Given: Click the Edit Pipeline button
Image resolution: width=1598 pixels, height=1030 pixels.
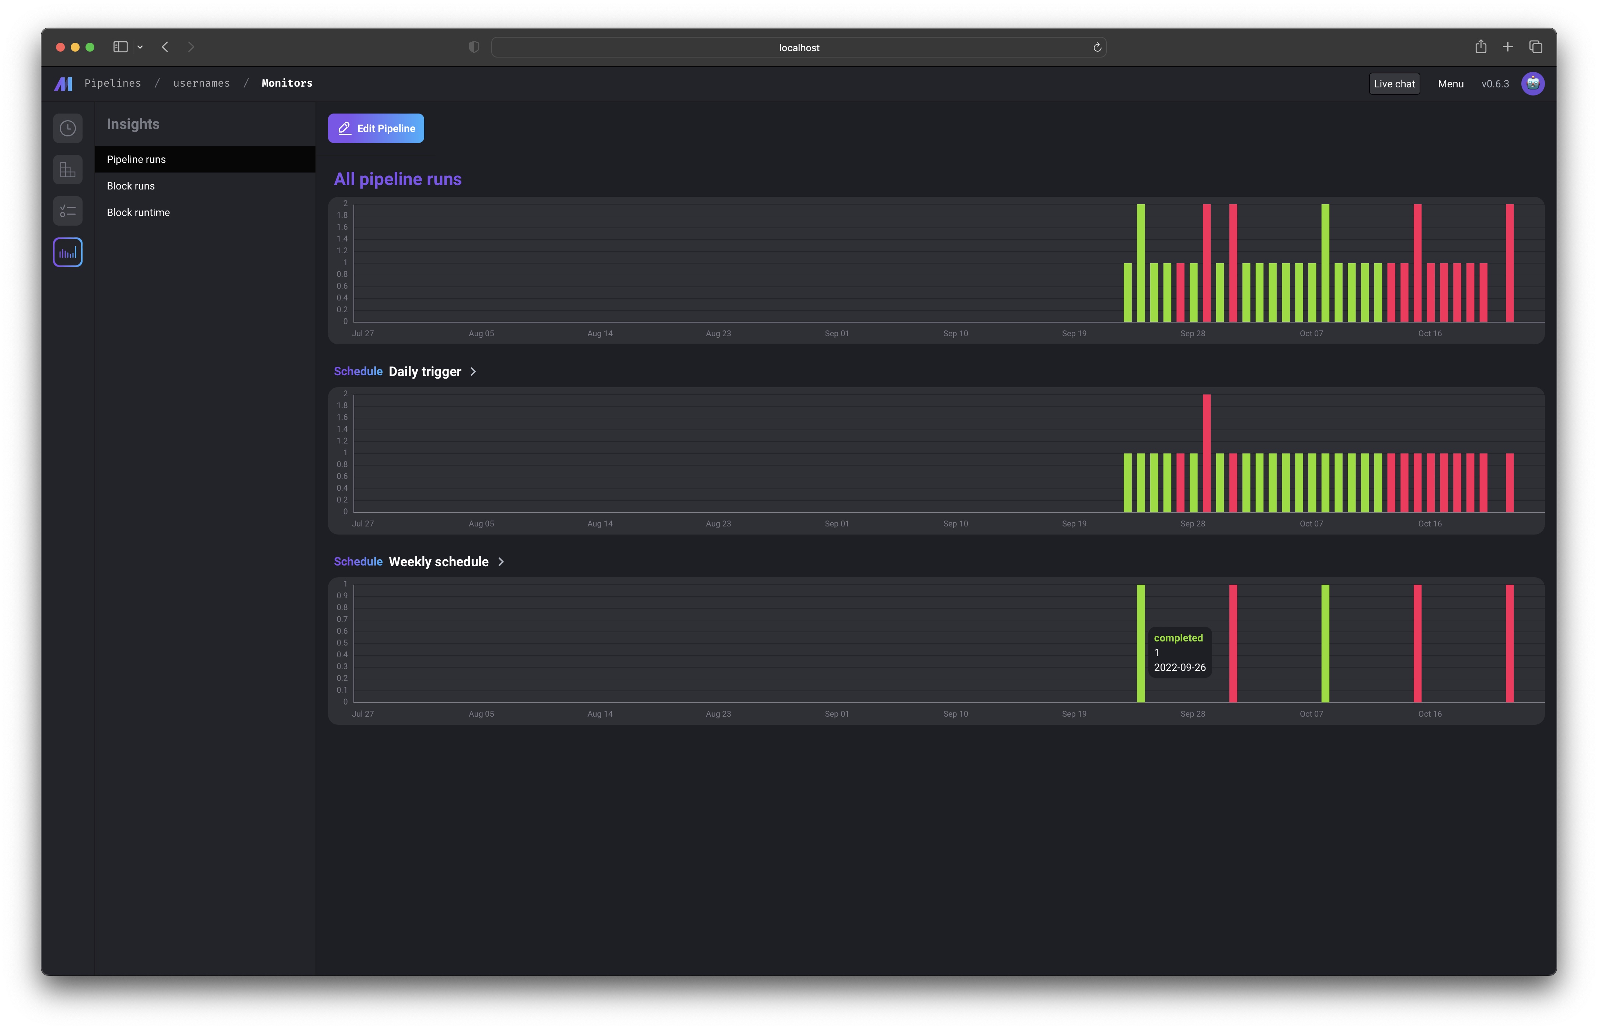Looking at the screenshot, I should coord(376,128).
